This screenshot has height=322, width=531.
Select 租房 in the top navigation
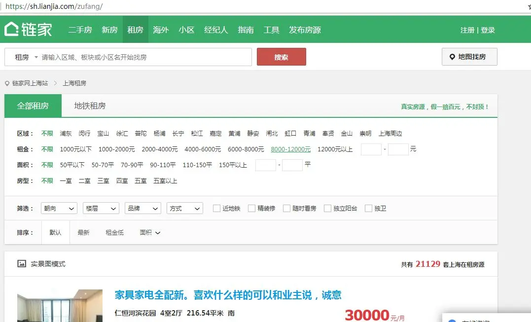(136, 30)
